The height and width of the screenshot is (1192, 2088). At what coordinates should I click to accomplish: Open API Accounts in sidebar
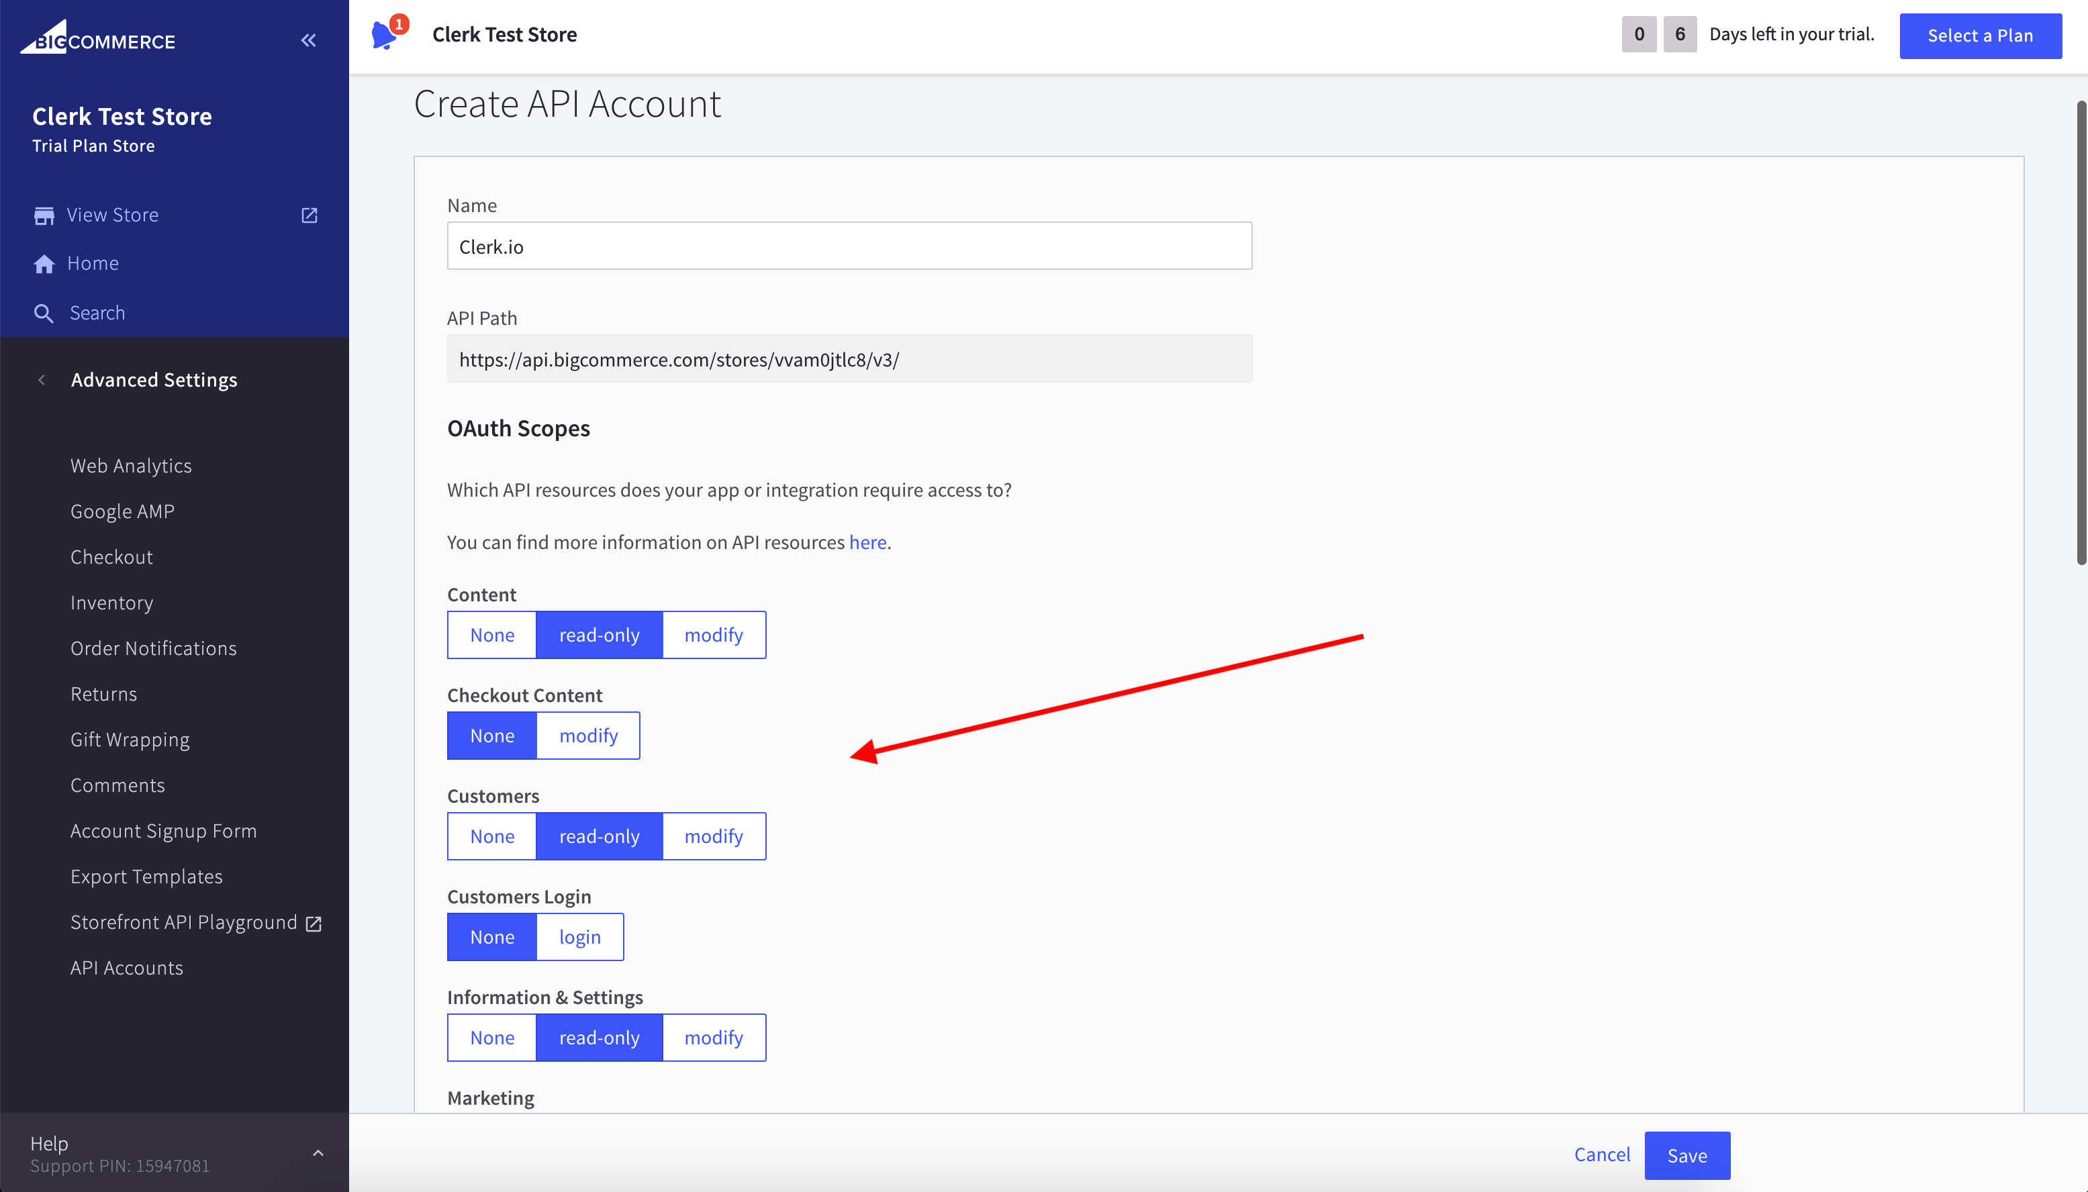click(x=126, y=968)
